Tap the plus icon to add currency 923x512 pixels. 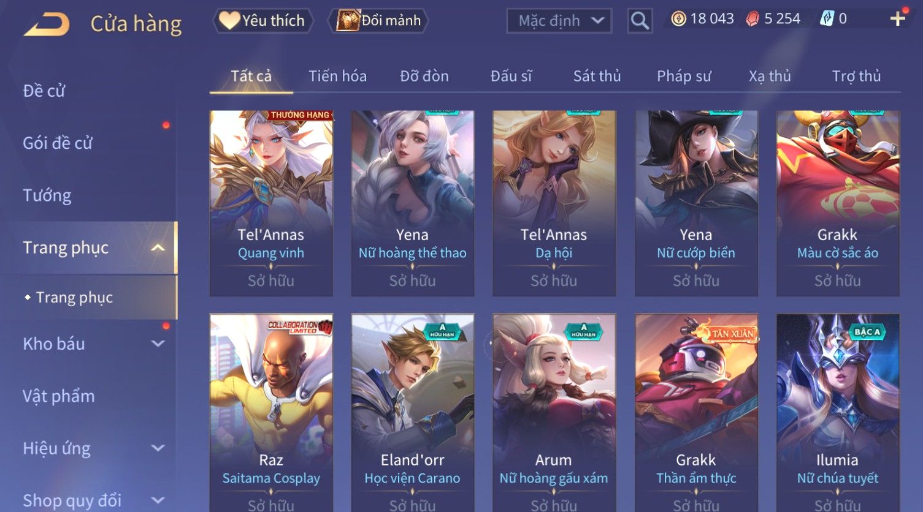coord(897,19)
